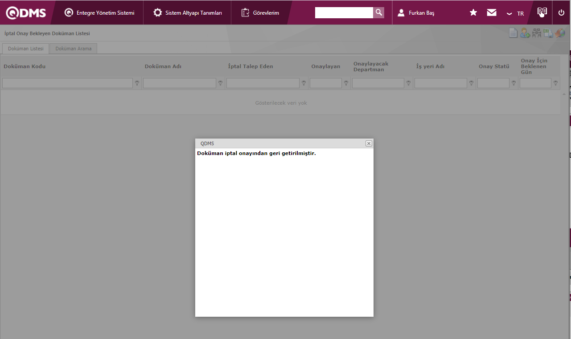Click the Doküman Adı filter field
Screen dimensions: 571x339
[180, 83]
